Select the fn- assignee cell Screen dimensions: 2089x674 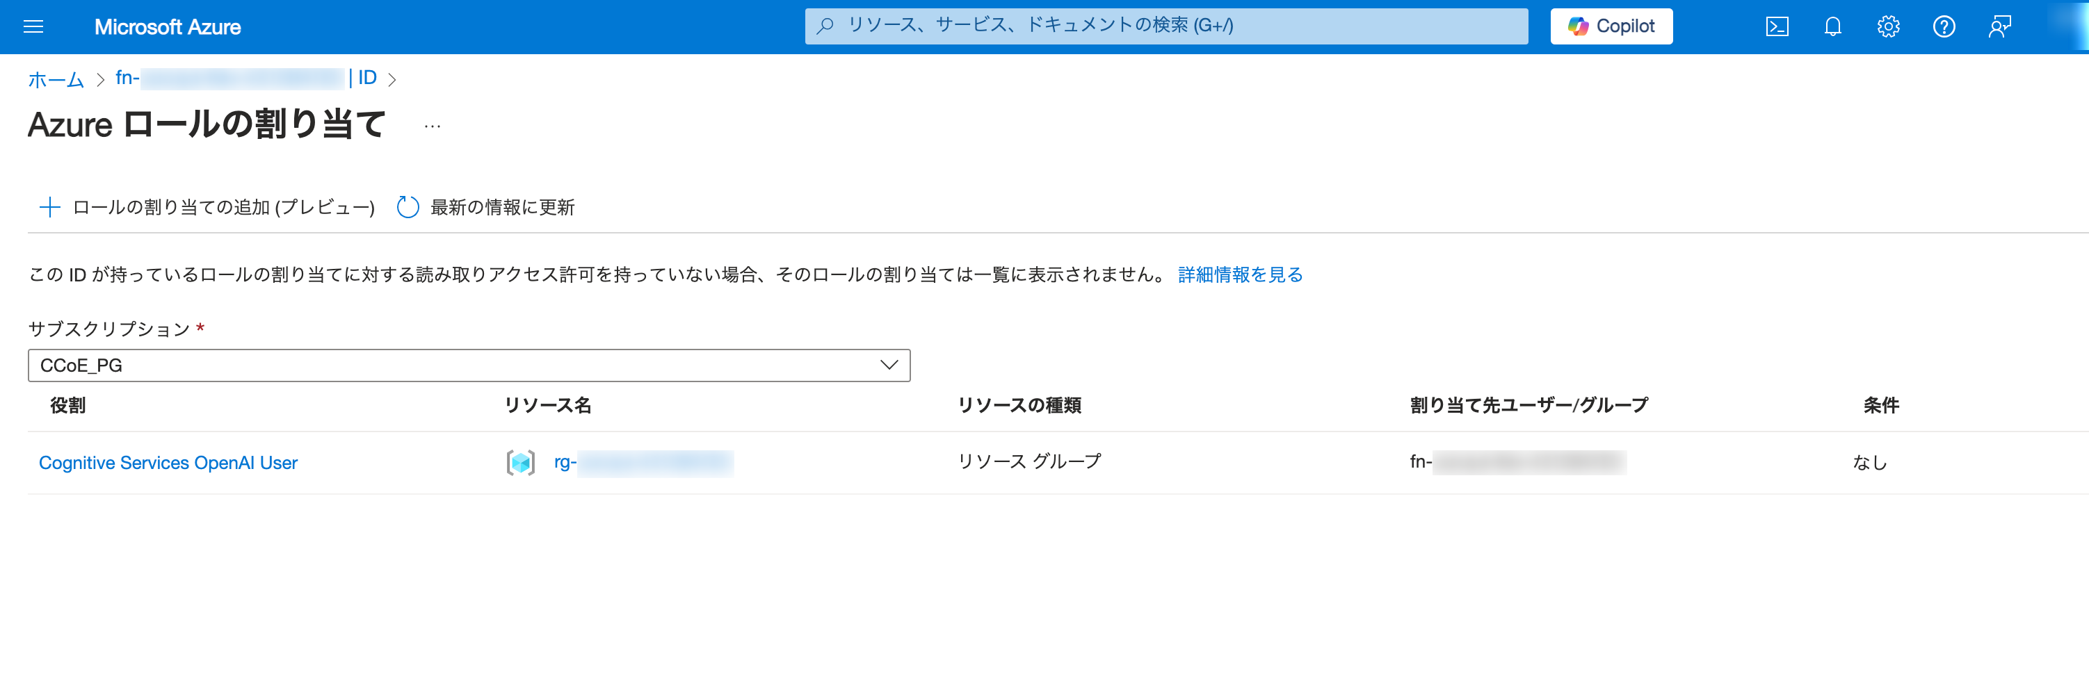point(1517,463)
